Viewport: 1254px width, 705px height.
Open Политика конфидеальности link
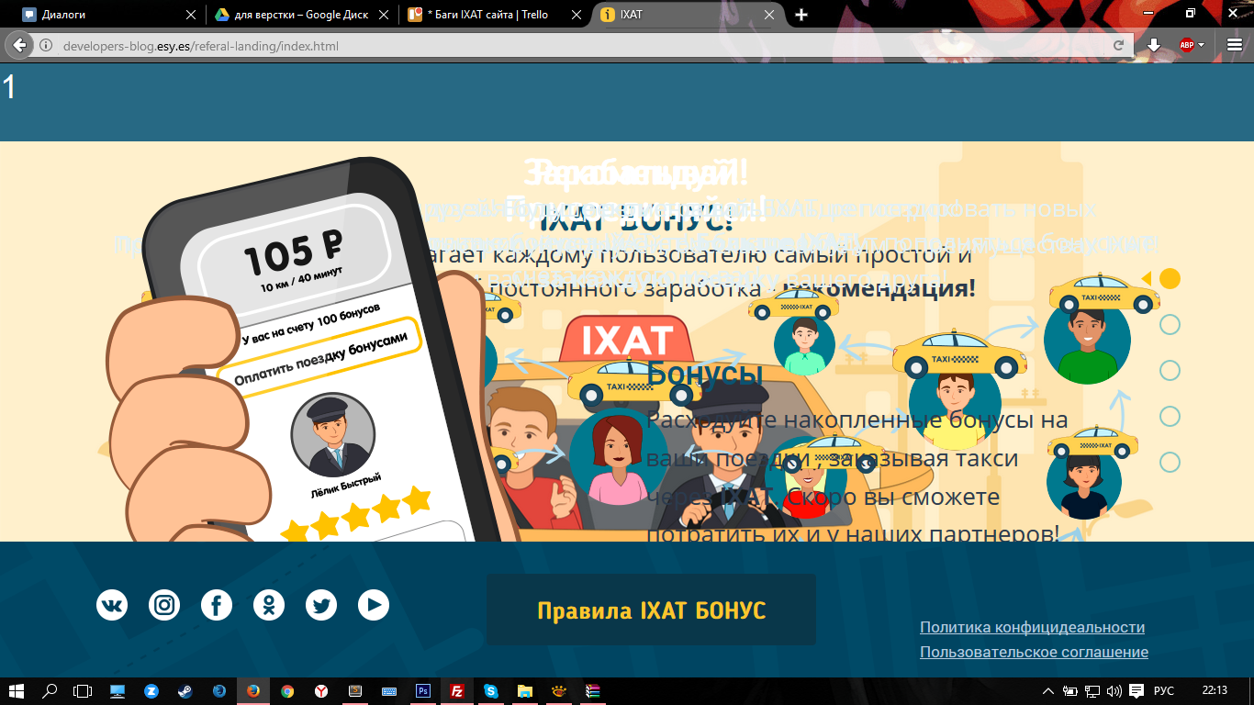pos(1032,628)
